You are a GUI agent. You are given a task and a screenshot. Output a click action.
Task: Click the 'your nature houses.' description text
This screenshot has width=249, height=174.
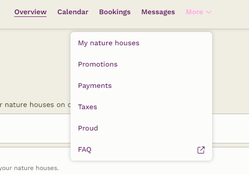(29, 168)
